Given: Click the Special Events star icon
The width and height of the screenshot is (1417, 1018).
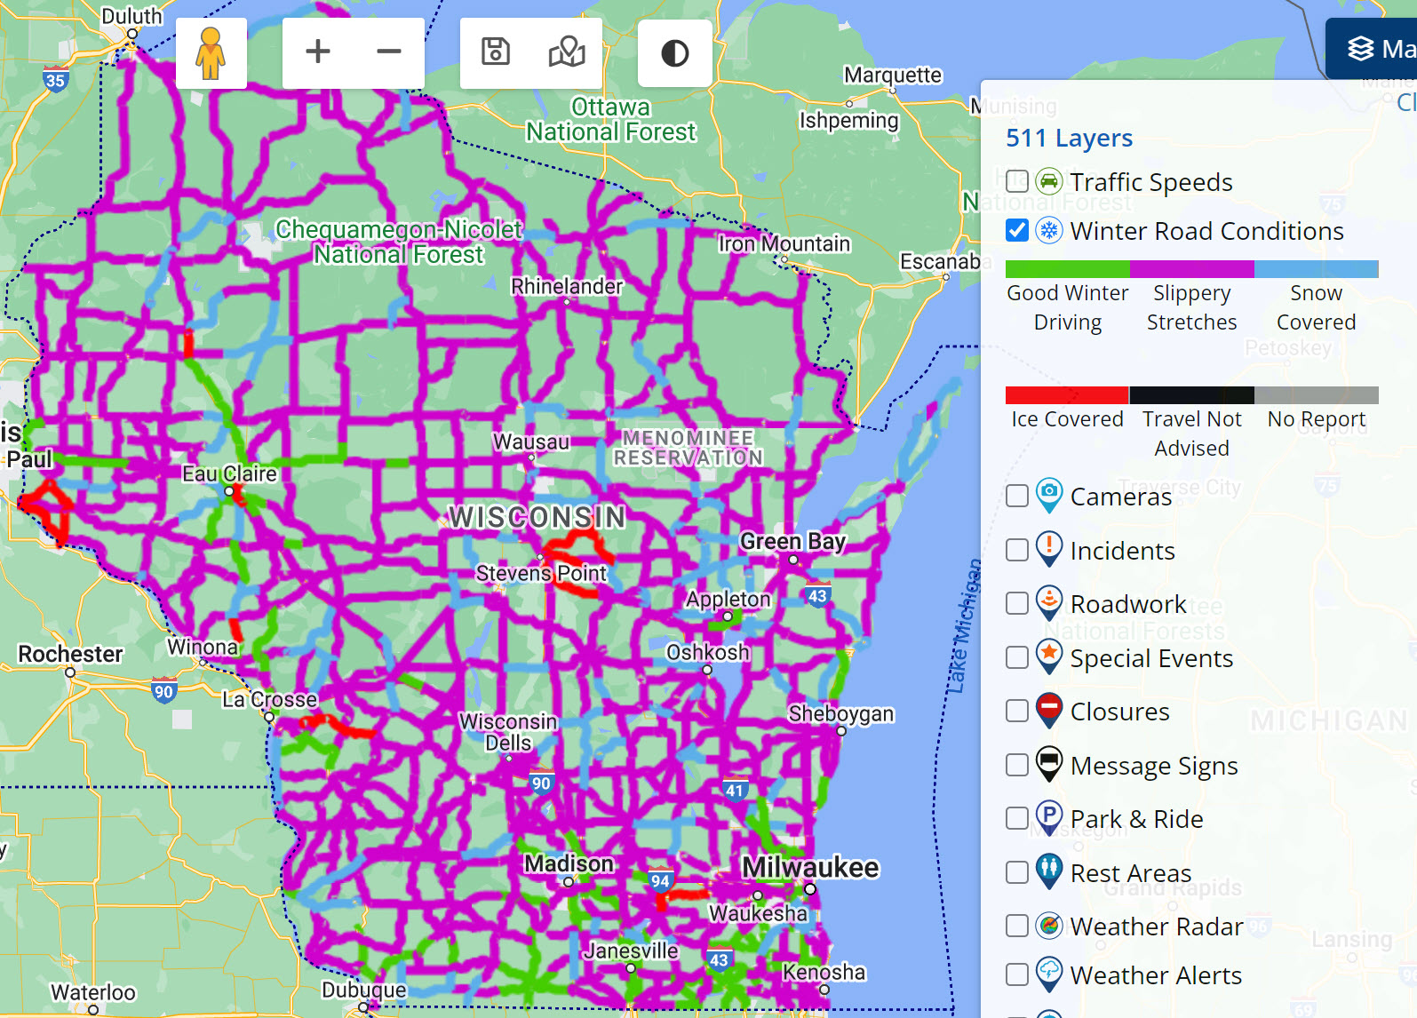Looking at the screenshot, I should 1049,656.
